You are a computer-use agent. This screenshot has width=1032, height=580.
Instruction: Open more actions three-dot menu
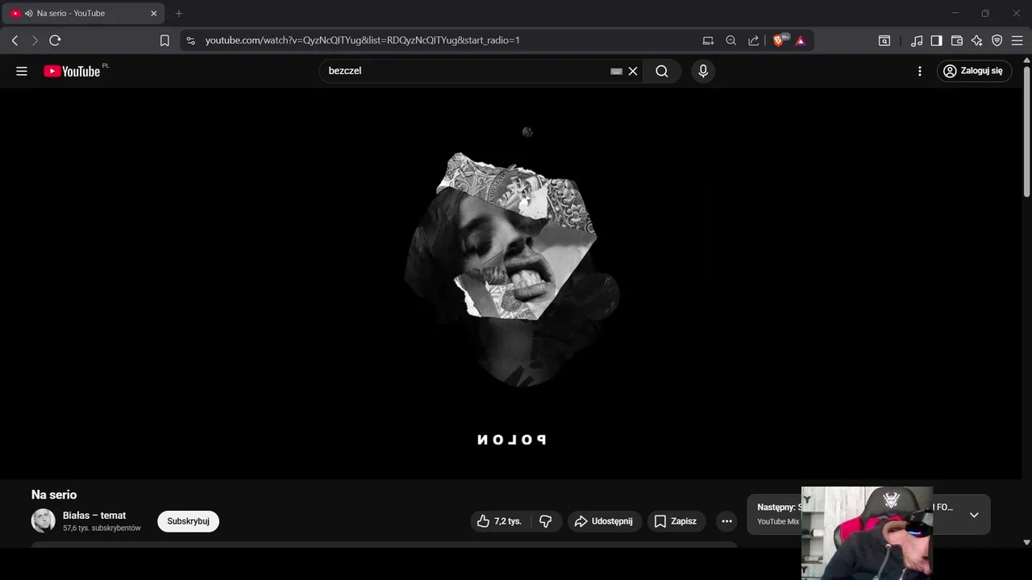coord(726,521)
